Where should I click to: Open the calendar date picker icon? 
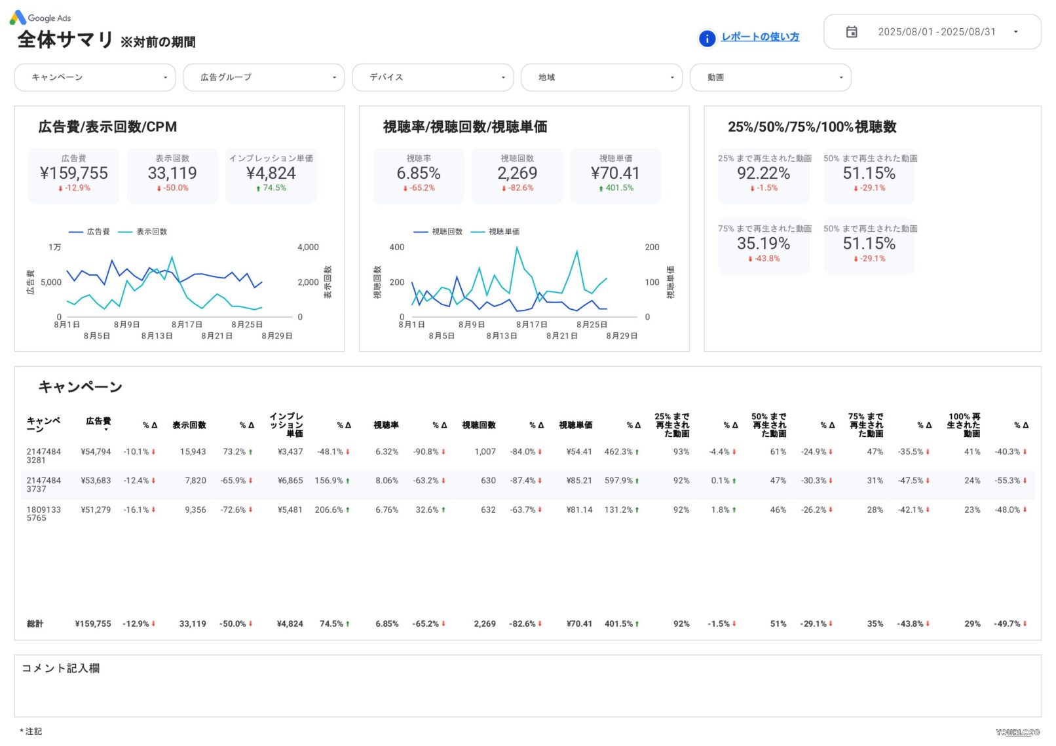pyautogui.click(x=852, y=31)
